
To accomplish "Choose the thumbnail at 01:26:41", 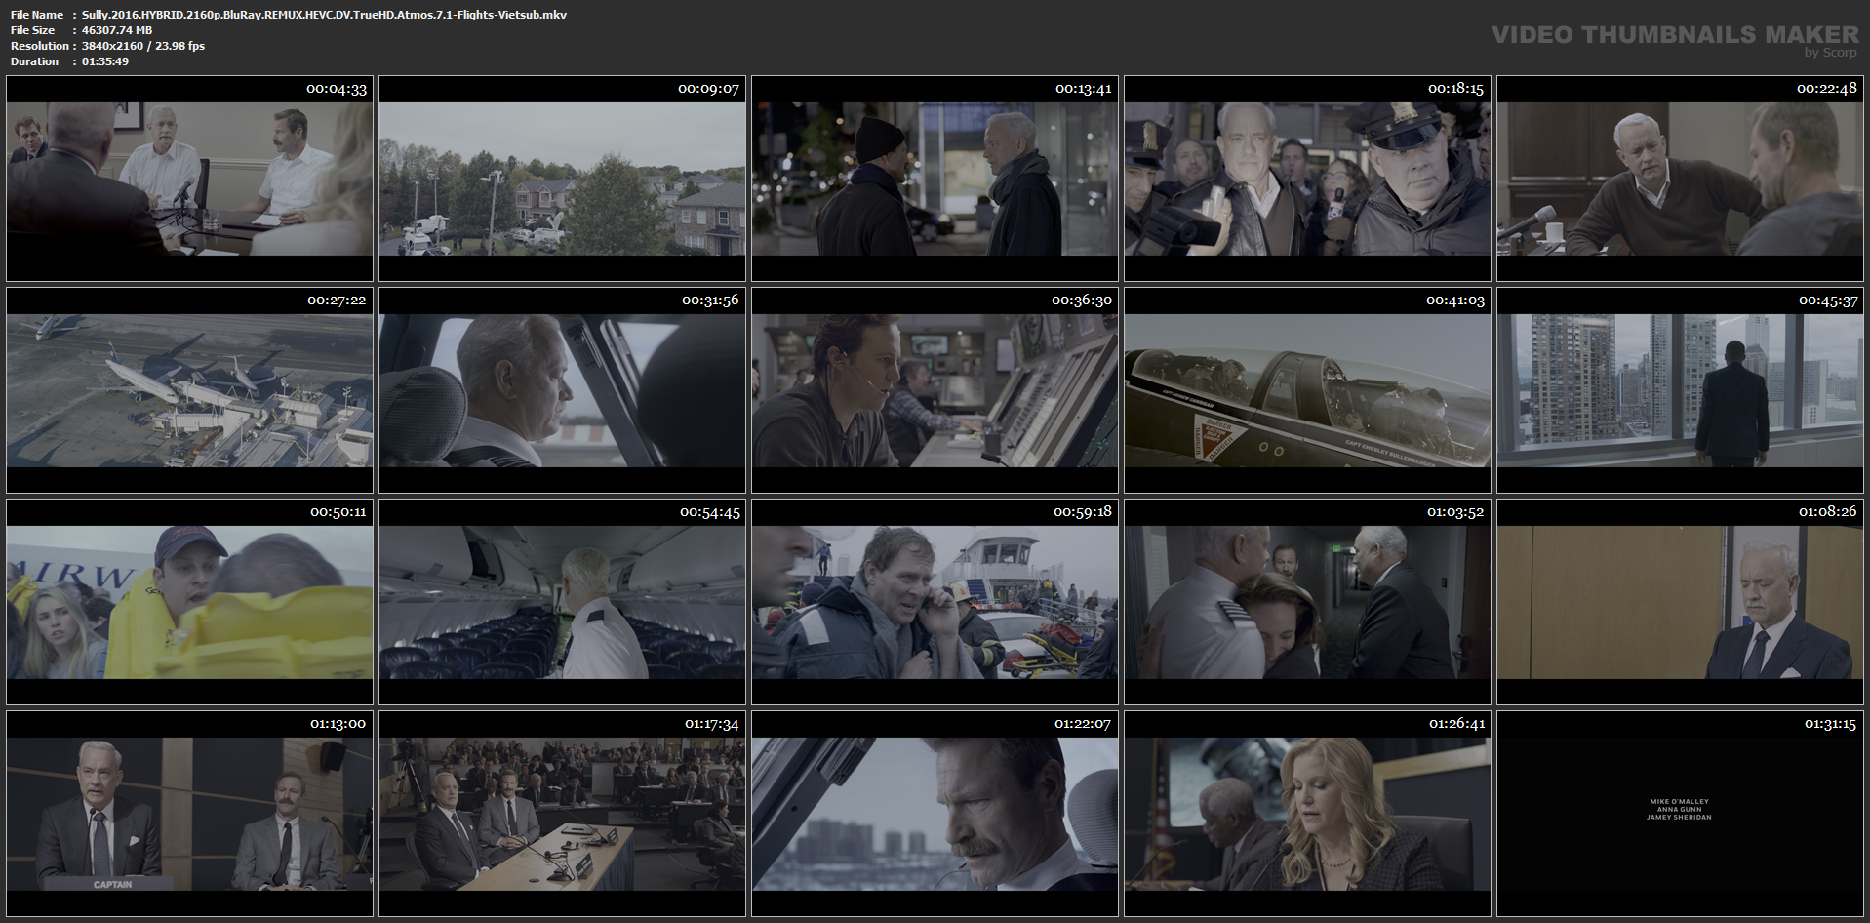I will pos(1307,814).
